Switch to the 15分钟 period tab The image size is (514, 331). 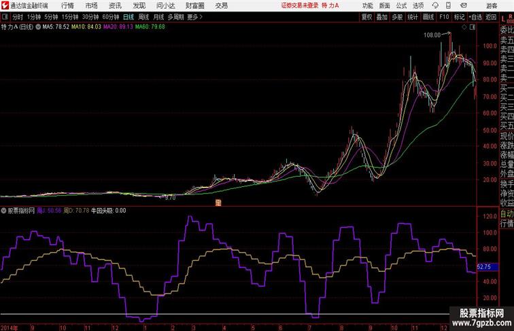70,17
